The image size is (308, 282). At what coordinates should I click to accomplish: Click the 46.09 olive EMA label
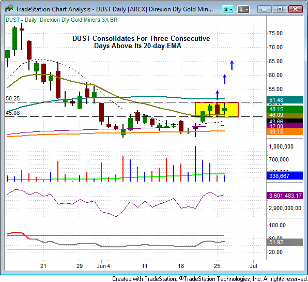coord(285,115)
